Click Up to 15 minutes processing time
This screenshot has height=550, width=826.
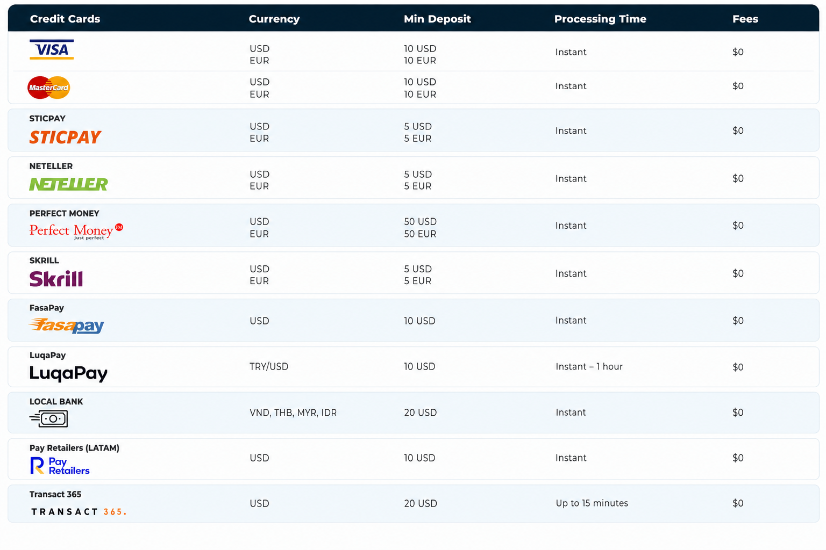click(x=592, y=503)
